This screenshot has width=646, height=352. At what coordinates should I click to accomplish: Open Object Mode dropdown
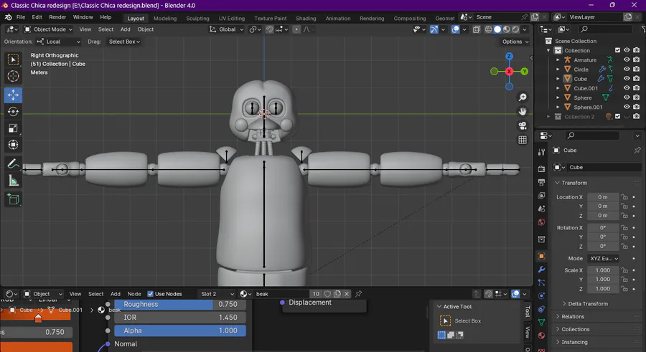coord(48,29)
